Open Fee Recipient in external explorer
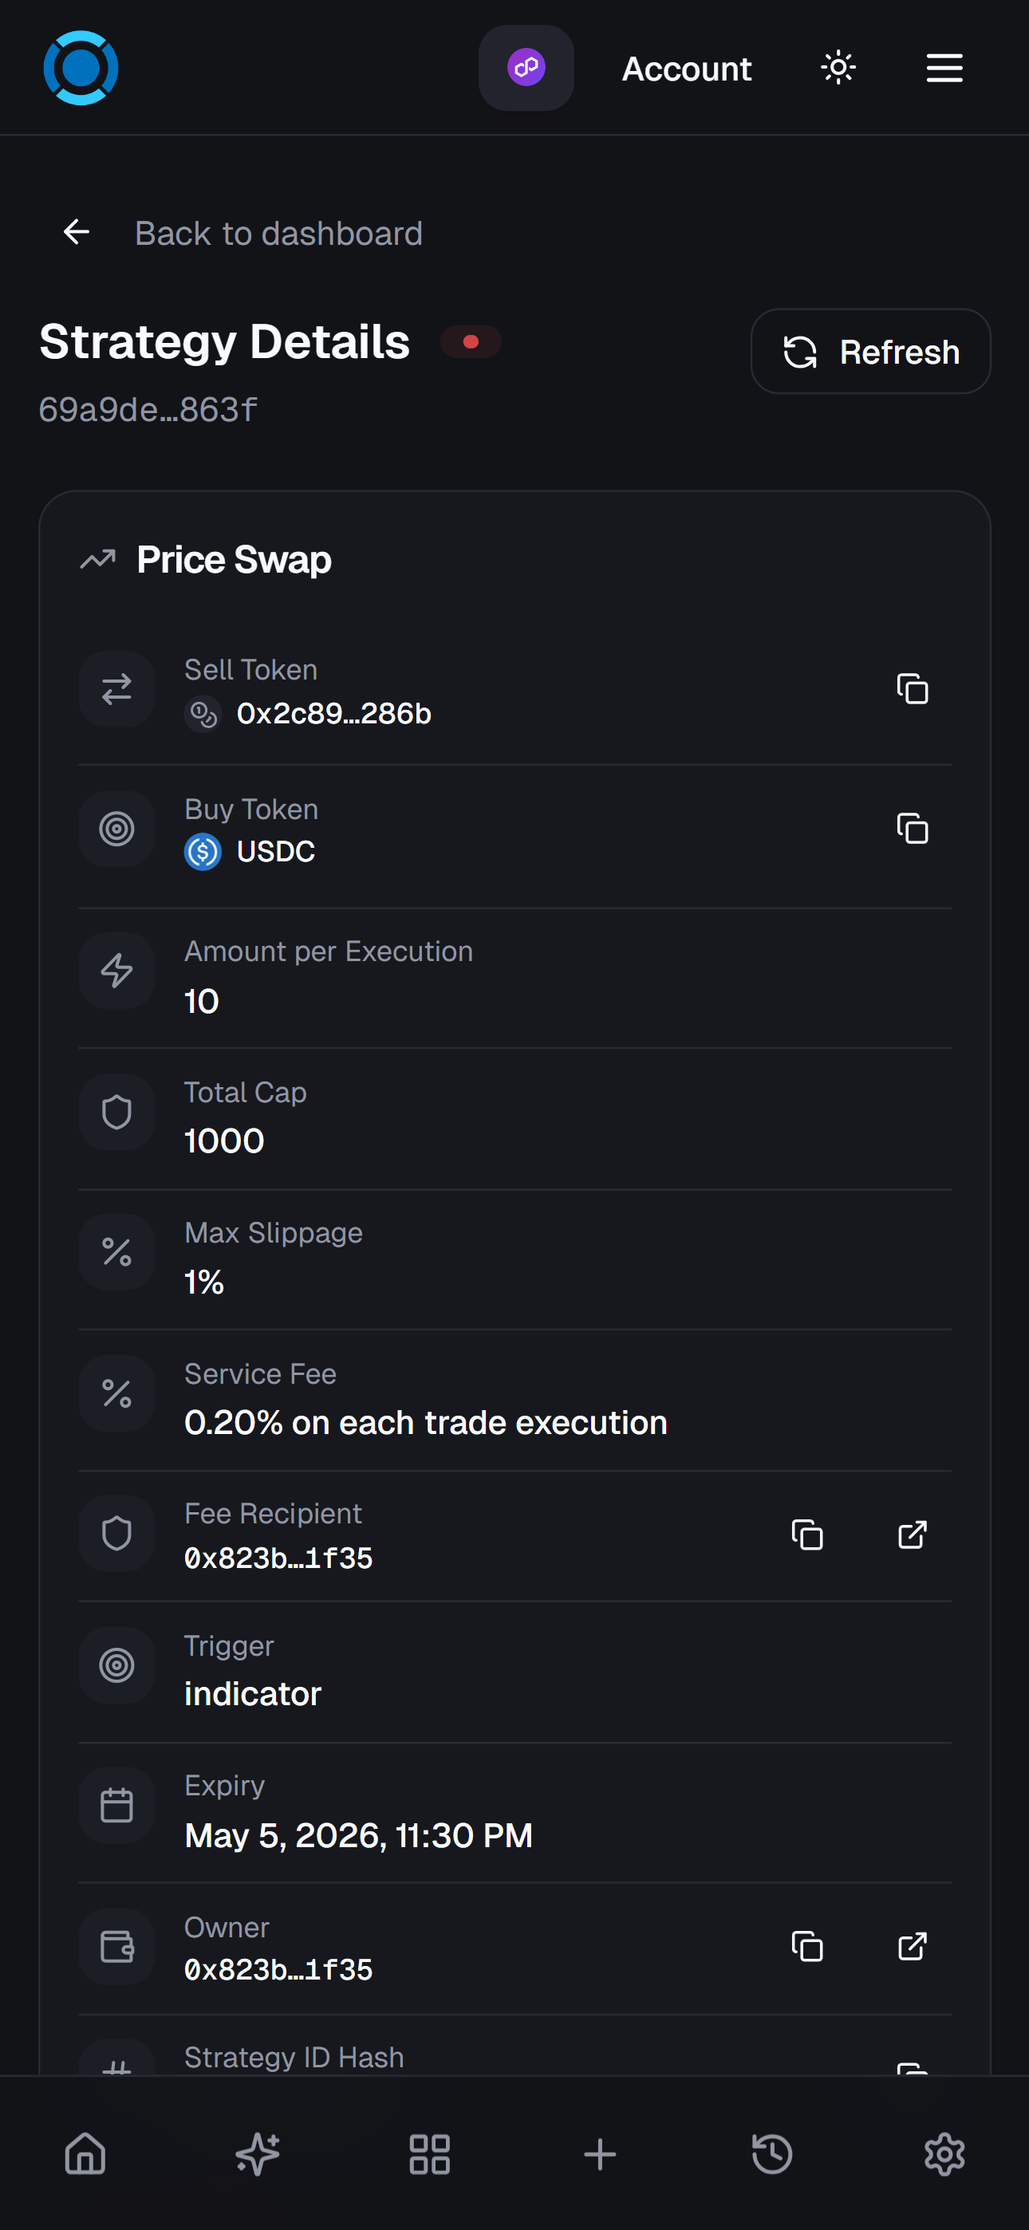The height and width of the screenshot is (2230, 1029). point(912,1535)
